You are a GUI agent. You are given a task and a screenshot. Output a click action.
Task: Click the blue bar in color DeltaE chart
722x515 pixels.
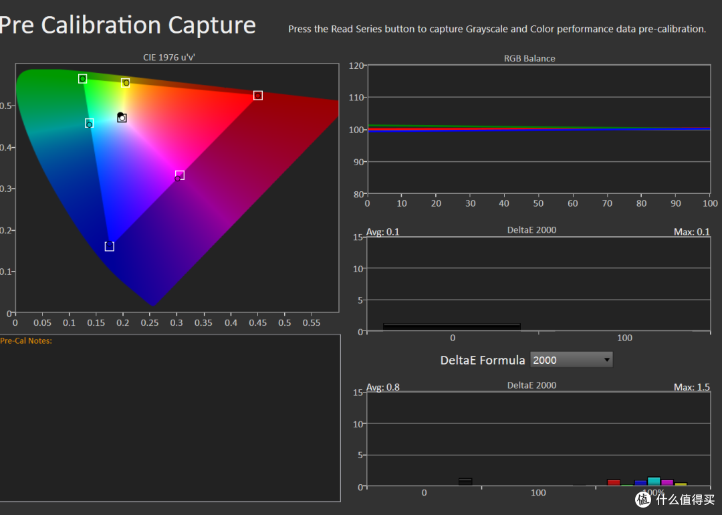(640, 483)
